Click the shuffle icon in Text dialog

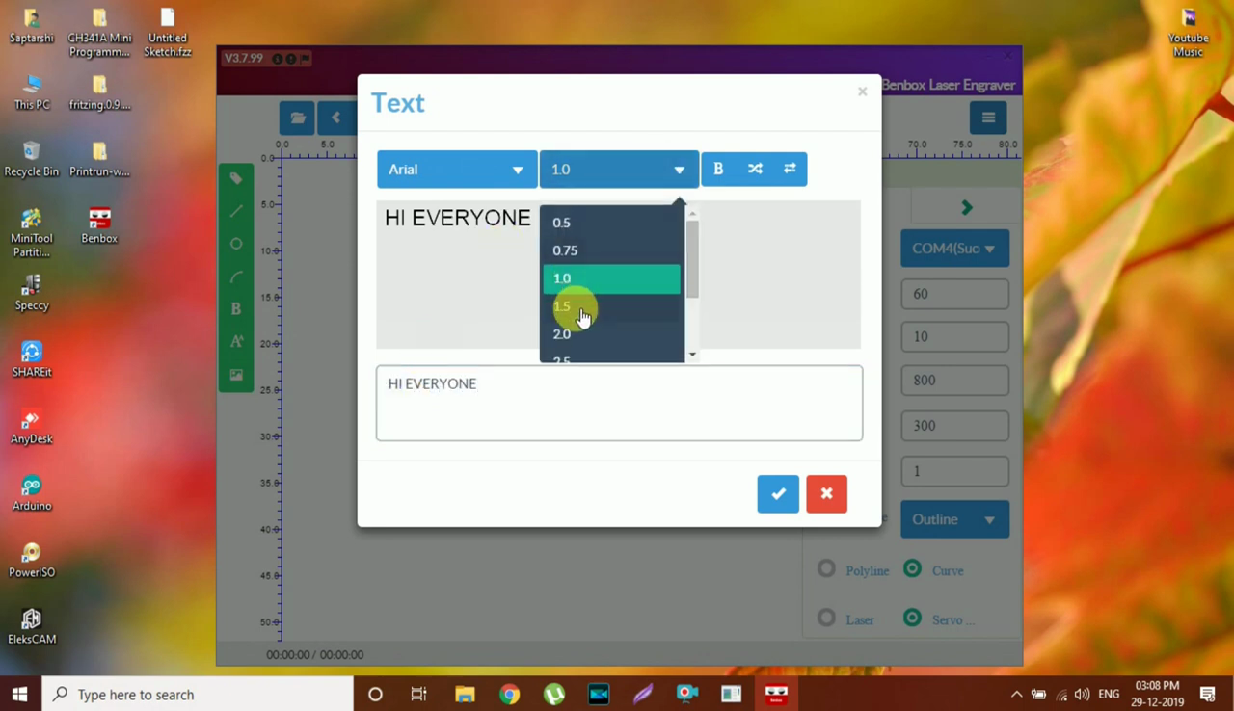coord(755,169)
